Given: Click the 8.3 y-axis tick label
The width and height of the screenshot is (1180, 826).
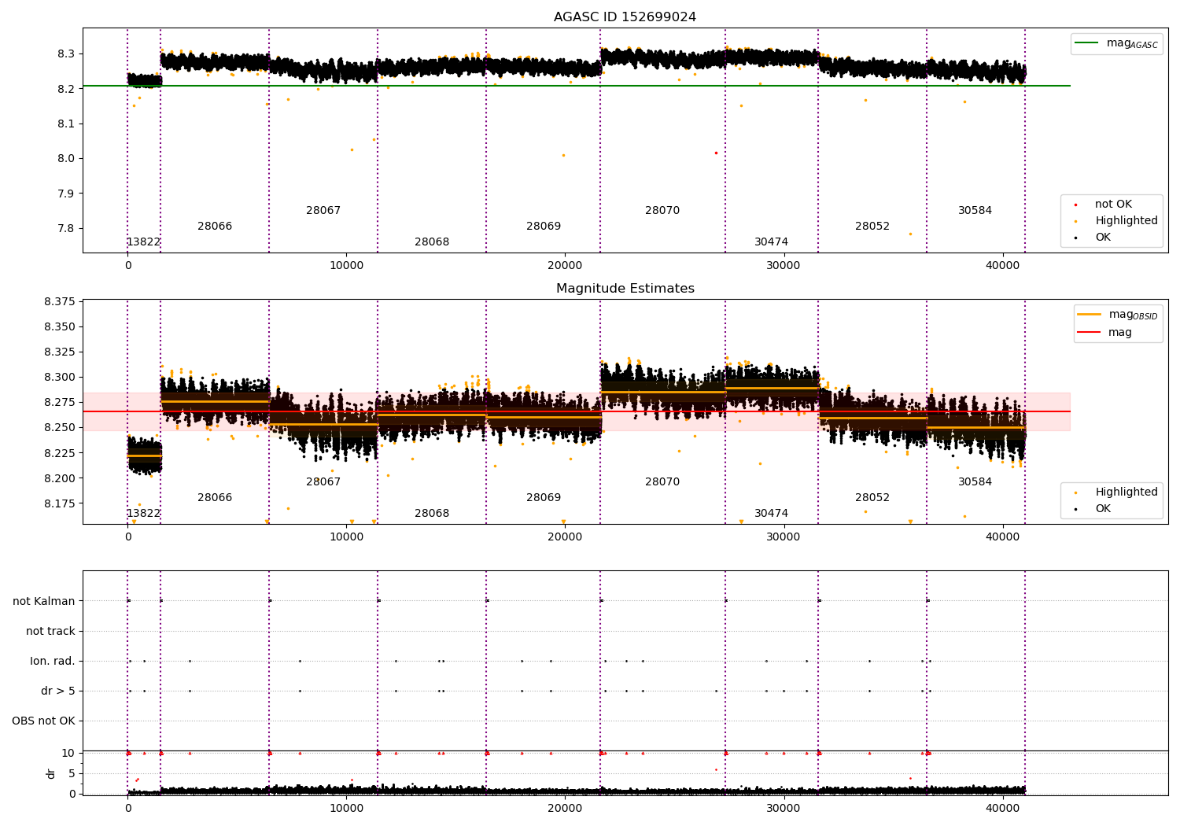Looking at the screenshot, I should (66, 54).
